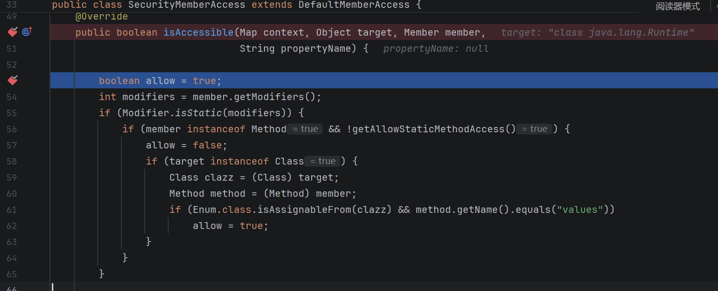Remove the breakpoint on the boolean allow line
The image size is (718, 291).
coord(13,80)
